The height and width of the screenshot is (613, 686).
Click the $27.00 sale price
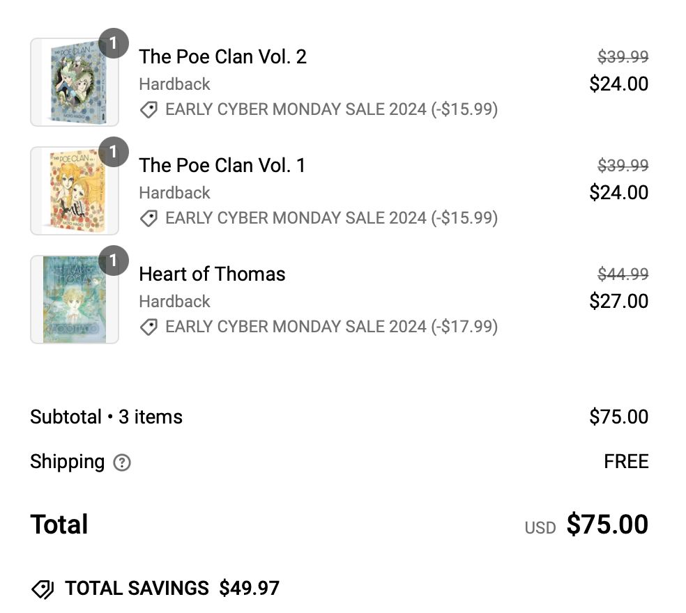(x=618, y=301)
